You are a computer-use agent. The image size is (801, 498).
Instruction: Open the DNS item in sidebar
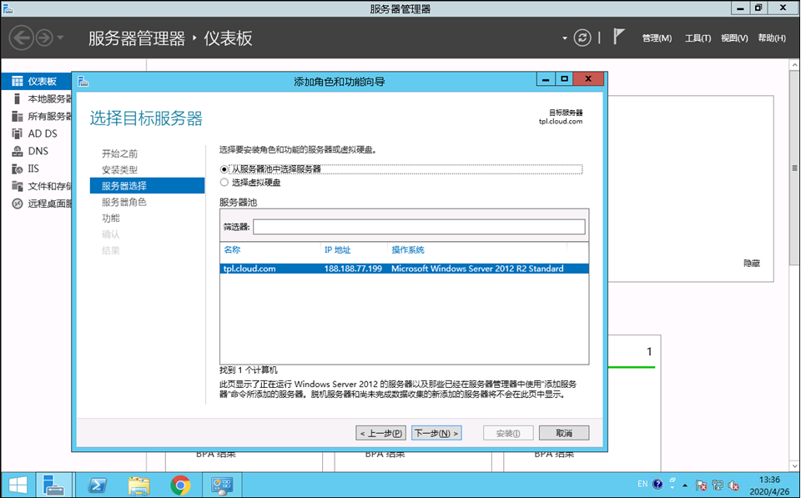click(x=38, y=151)
